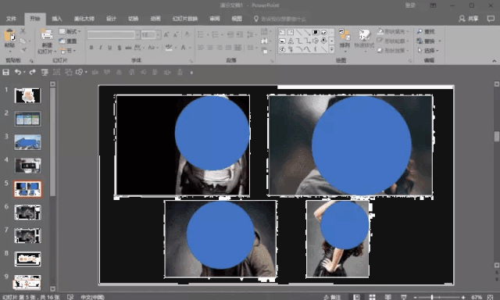Expand the font size dropdown
500x300 pixels.
point(158,34)
